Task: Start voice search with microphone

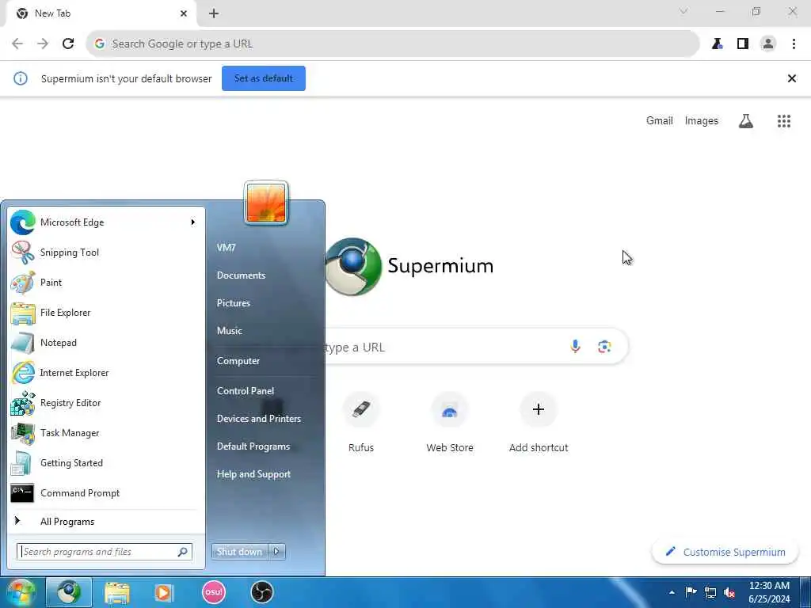Action: point(575,347)
